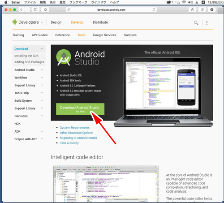Open the ウインドウ menu
This screenshot has height=203, width=224.
99,2
